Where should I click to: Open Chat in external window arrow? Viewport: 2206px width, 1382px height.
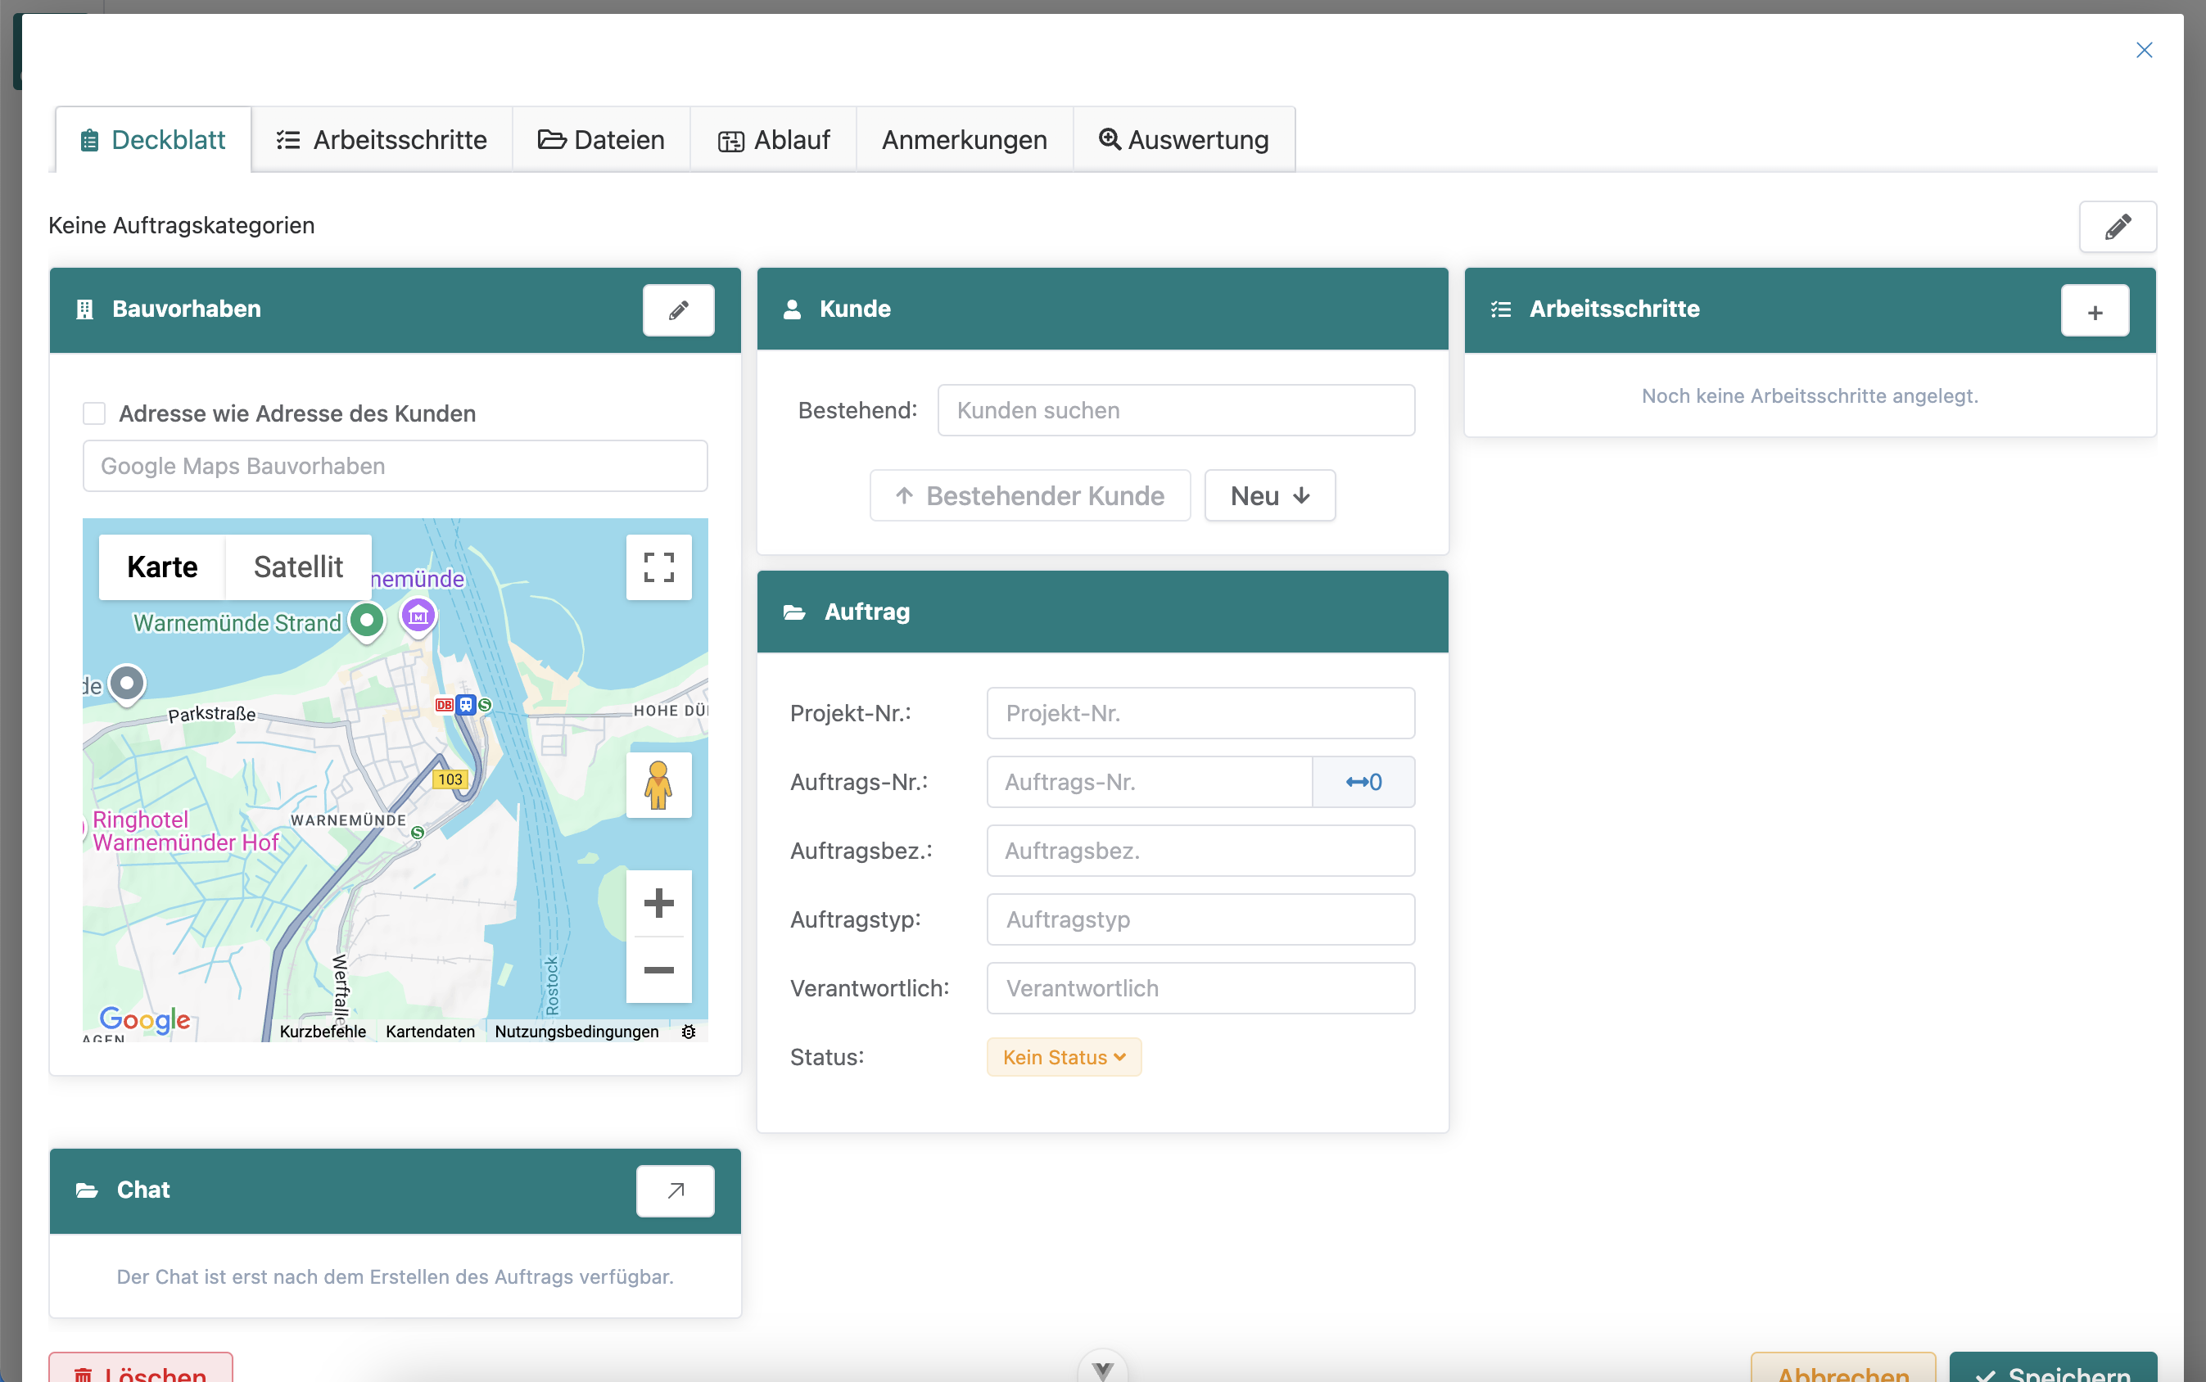pyautogui.click(x=675, y=1190)
